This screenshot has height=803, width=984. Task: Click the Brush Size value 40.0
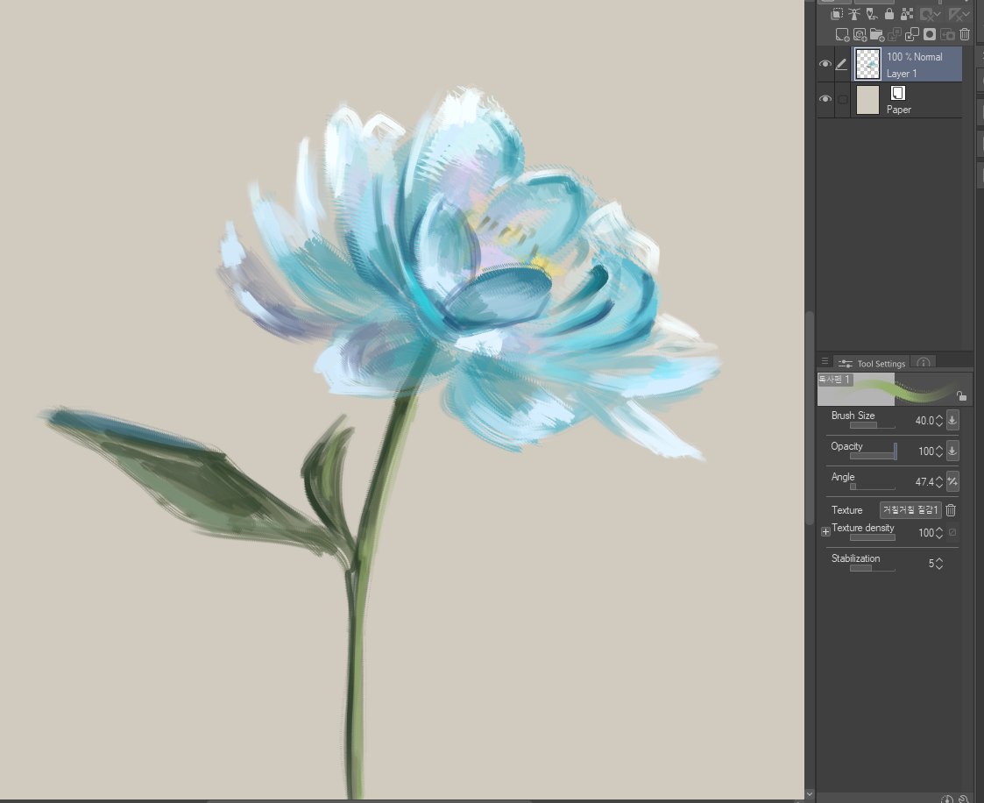tap(924, 421)
